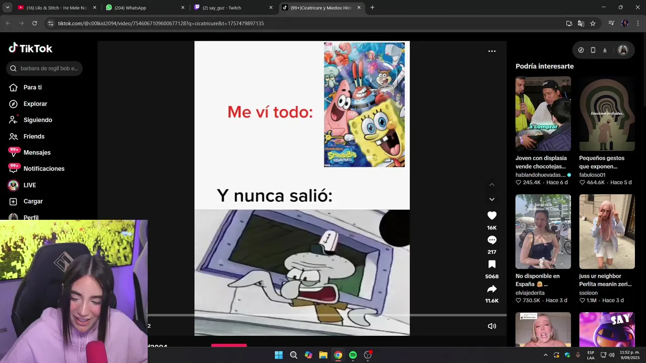Open 'juss ur neighbor Perlita' thumbnail
The image size is (646, 363).
point(607,231)
